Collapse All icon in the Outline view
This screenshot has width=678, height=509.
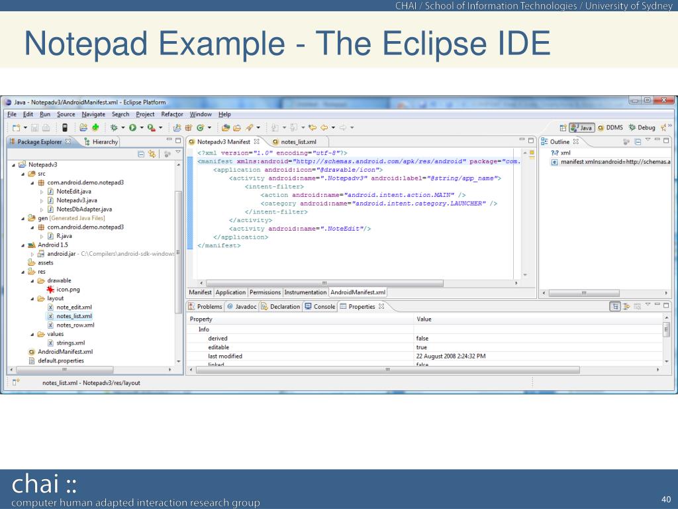pyautogui.click(x=638, y=142)
